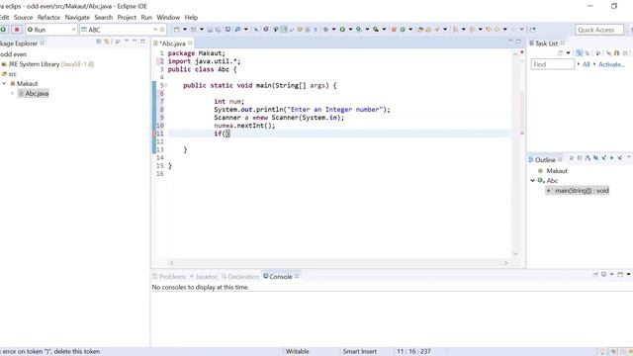The width and height of the screenshot is (633, 356).
Task: Click the Save toolbar icon
Action: [210, 30]
